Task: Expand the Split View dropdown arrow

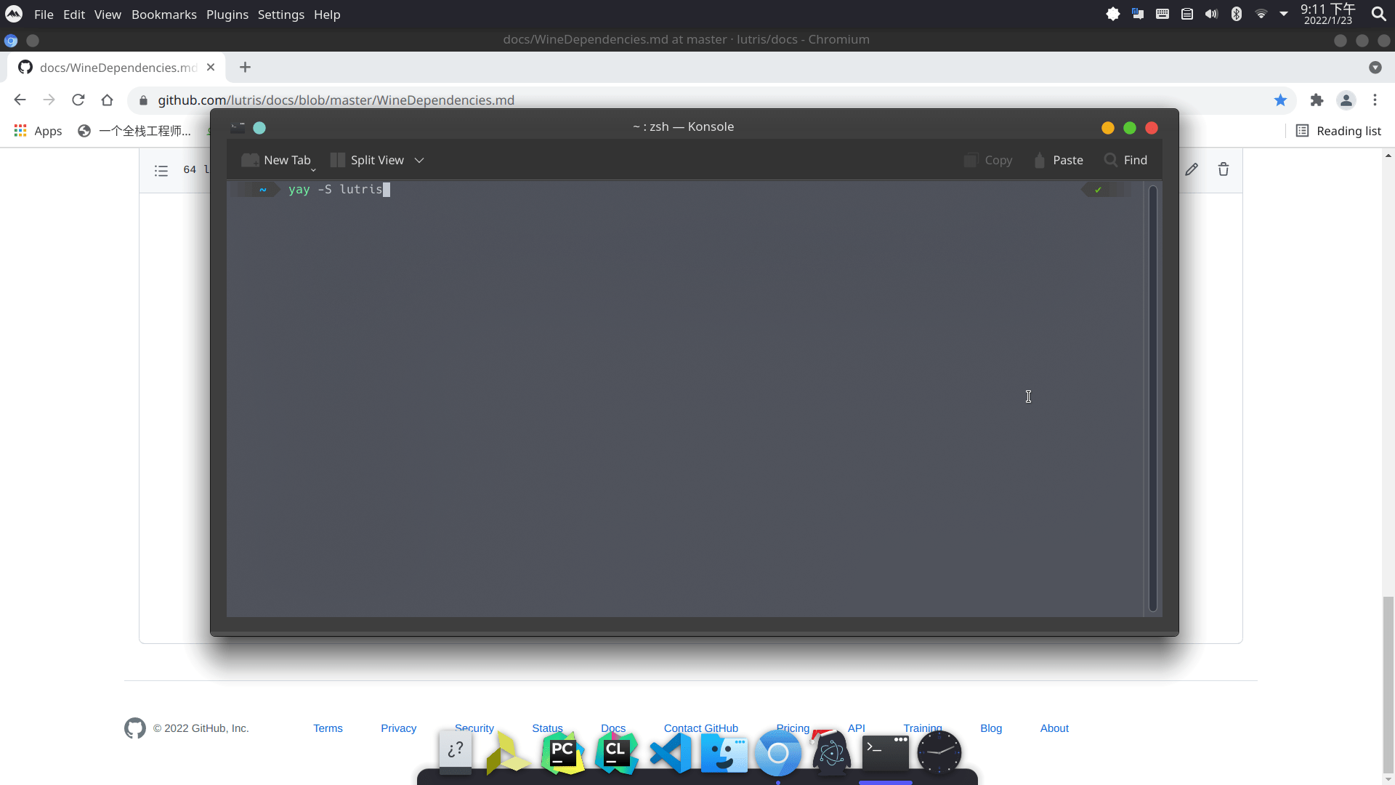Action: [x=419, y=161]
